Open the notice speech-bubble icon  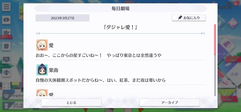[6, 20]
